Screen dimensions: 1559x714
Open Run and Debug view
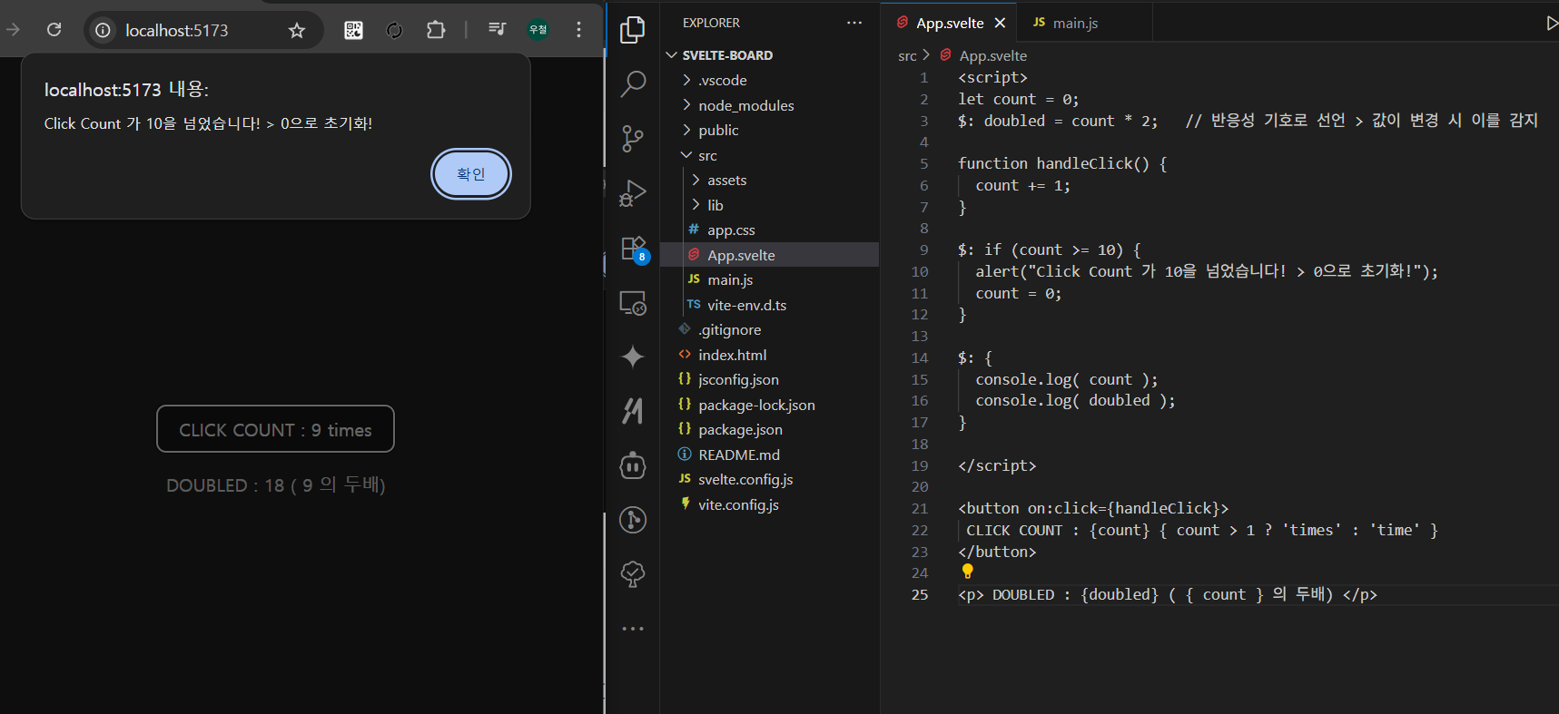[x=633, y=193]
